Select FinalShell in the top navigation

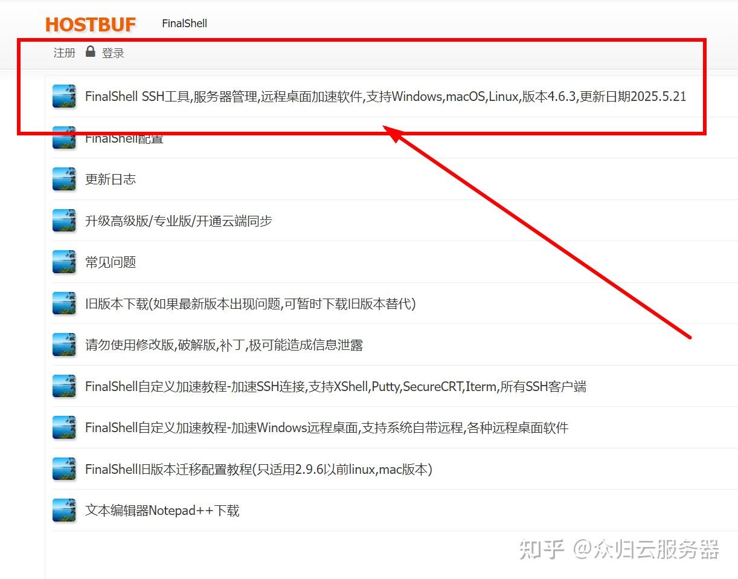pyautogui.click(x=184, y=23)
